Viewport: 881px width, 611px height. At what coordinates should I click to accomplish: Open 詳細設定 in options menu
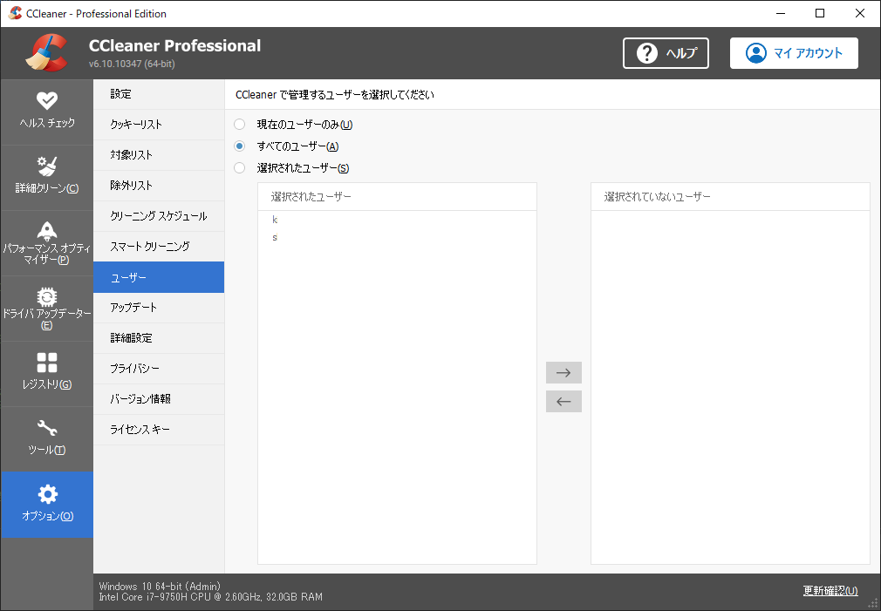[159, 337]
